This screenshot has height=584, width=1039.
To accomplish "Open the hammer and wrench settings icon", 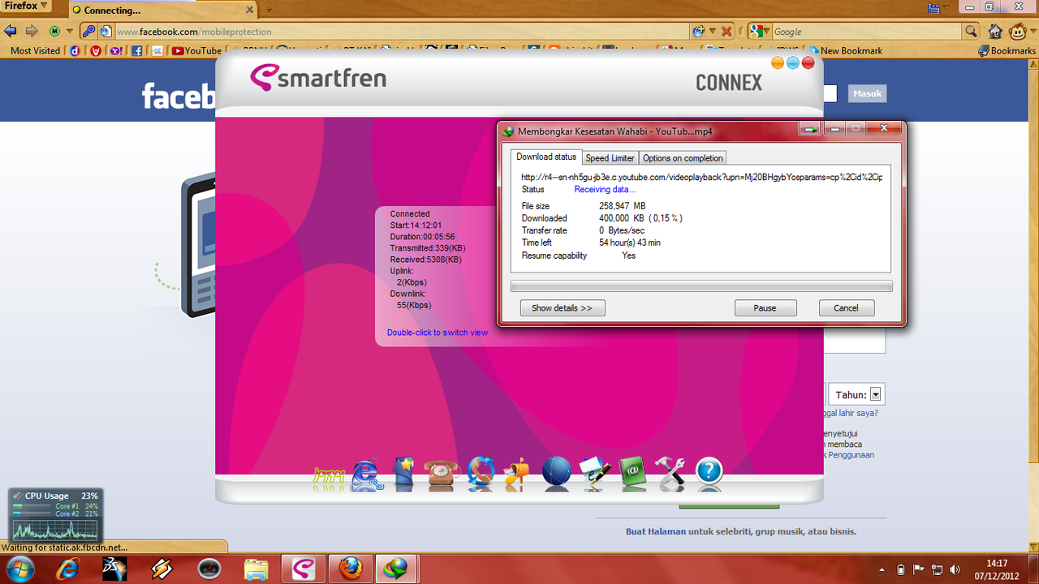I will [670, 473].
